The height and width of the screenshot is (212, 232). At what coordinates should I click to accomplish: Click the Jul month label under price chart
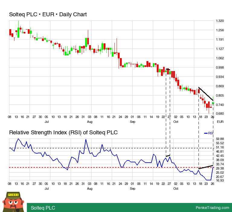pyautogui.click(x=47, y=122)
